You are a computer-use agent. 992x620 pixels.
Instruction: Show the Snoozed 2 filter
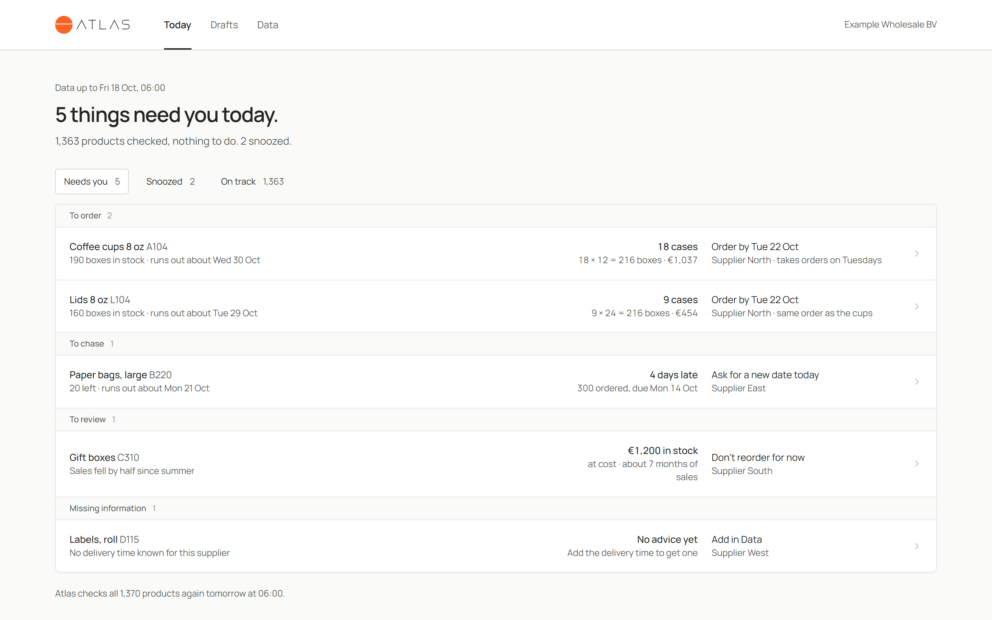[x=170, y=181]
